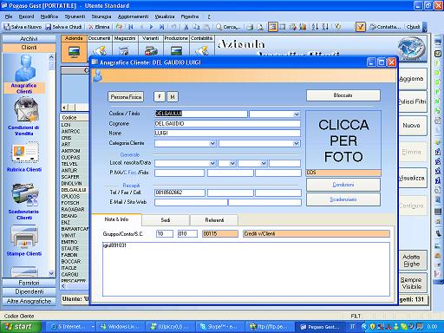444x333 pixels.
Task: Switch to the Sedi tab
Action: (166, 220)
